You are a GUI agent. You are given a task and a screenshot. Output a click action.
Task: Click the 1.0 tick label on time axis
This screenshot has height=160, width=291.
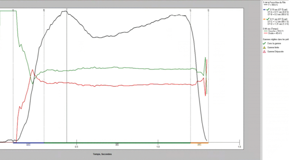[x=158, y=147]
